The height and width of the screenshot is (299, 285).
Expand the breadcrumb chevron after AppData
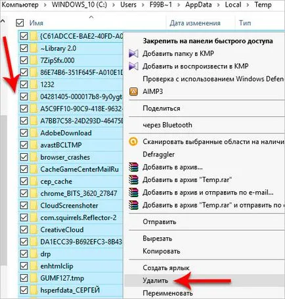tap(218, 5)
